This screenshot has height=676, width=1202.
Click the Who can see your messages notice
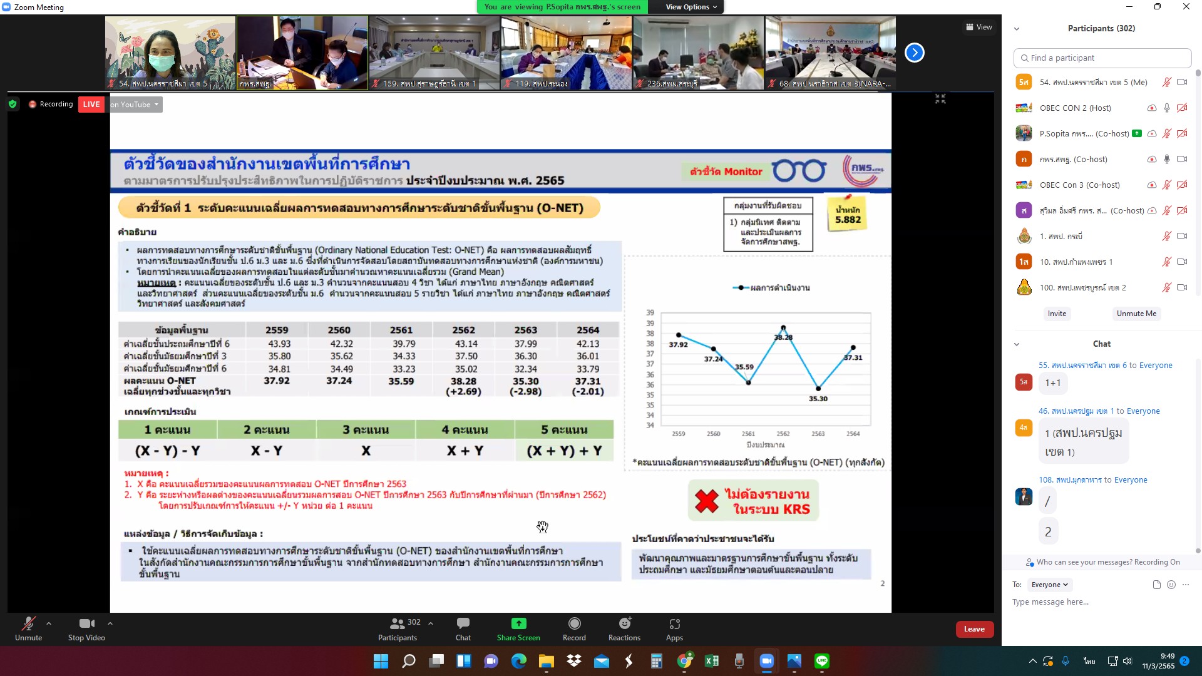(1102, 562)
